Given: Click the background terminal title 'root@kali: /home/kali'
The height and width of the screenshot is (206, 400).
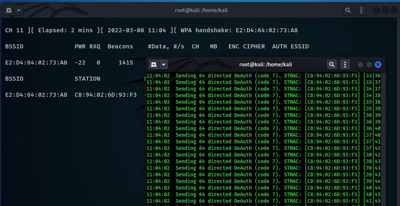Looking at the screenshot, I should point(201,11).
